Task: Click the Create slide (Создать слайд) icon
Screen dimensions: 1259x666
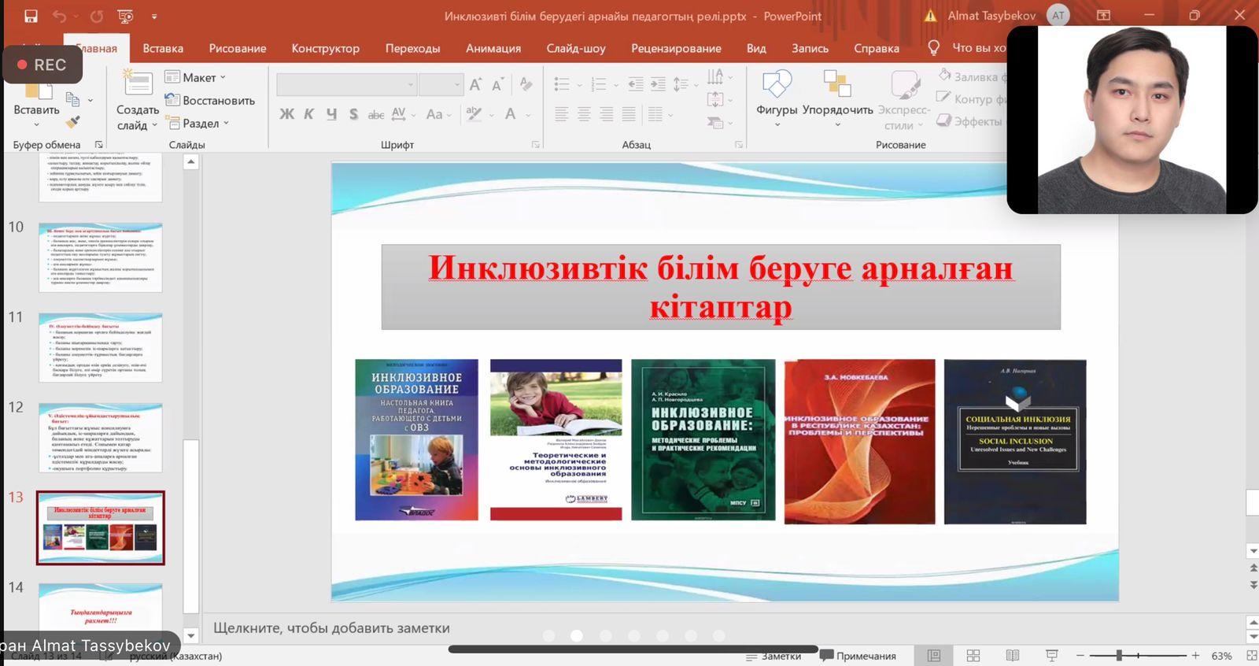Action: point(138,85)
